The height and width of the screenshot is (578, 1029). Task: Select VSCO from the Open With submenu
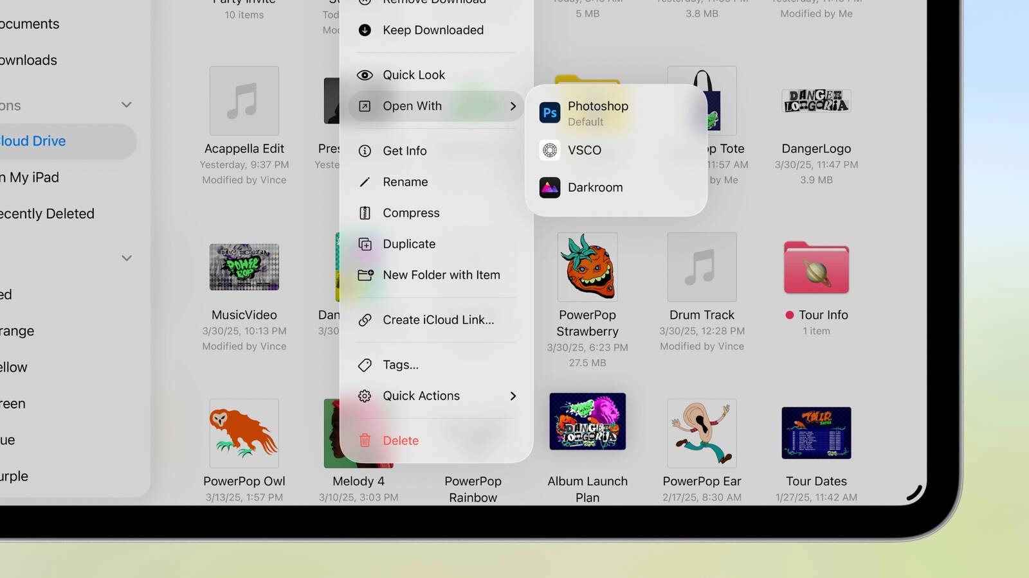tap(584, 150)
